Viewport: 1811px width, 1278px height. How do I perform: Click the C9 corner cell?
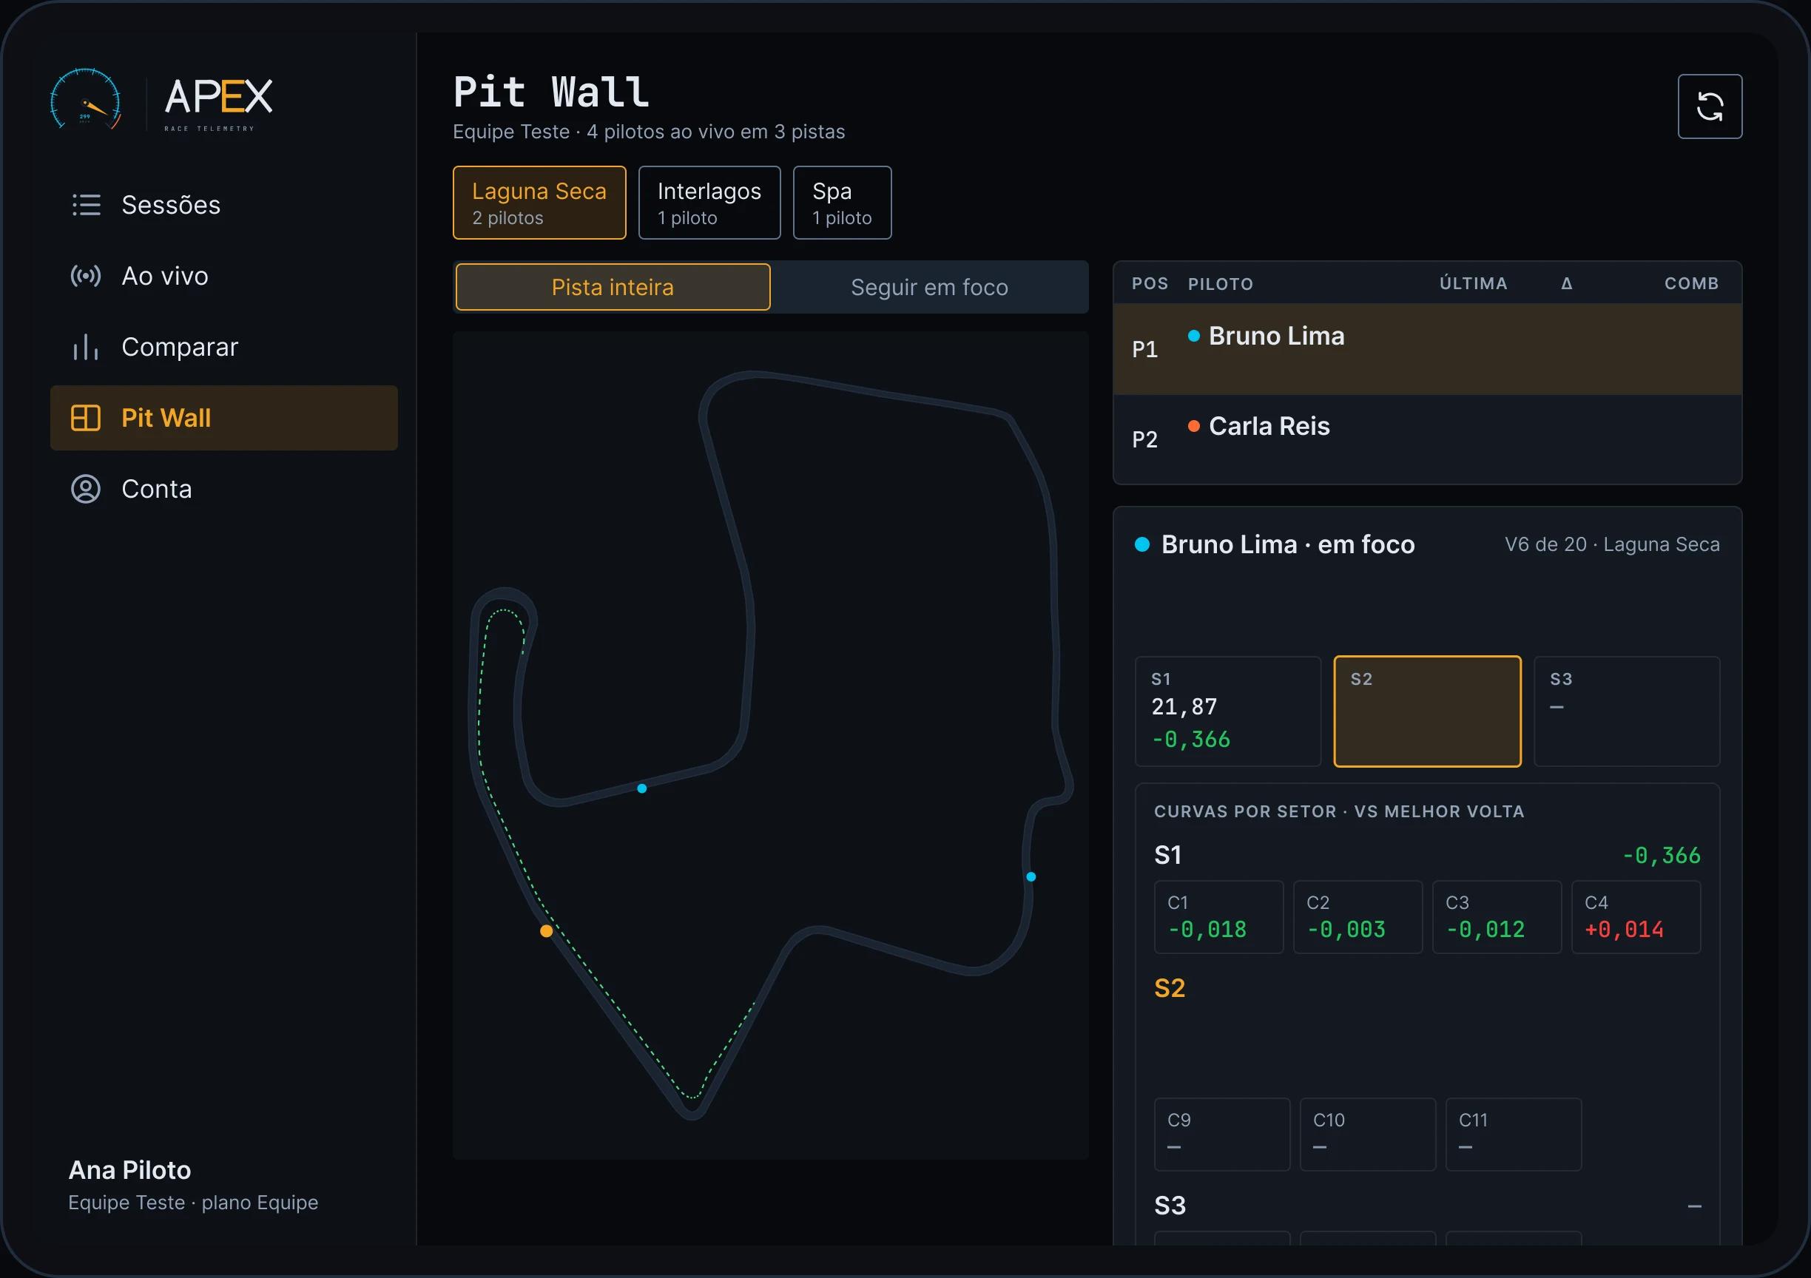pyautogui.click(x=1222, y=1135)
